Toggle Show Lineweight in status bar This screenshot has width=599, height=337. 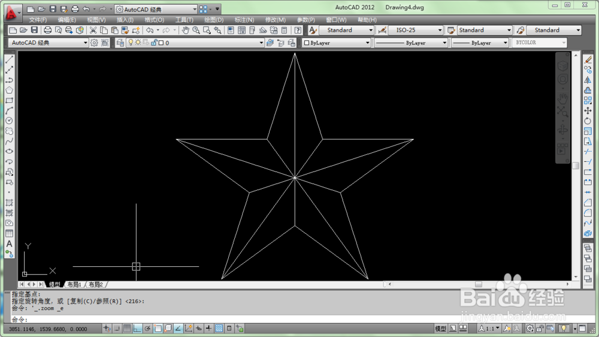pos(208,328)
